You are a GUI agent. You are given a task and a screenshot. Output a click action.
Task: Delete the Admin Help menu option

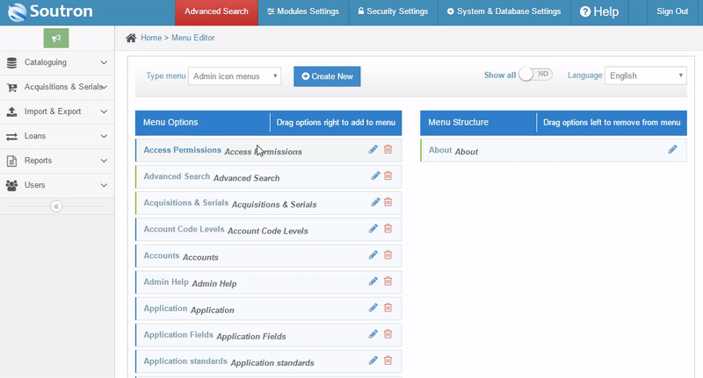point(388,282)
